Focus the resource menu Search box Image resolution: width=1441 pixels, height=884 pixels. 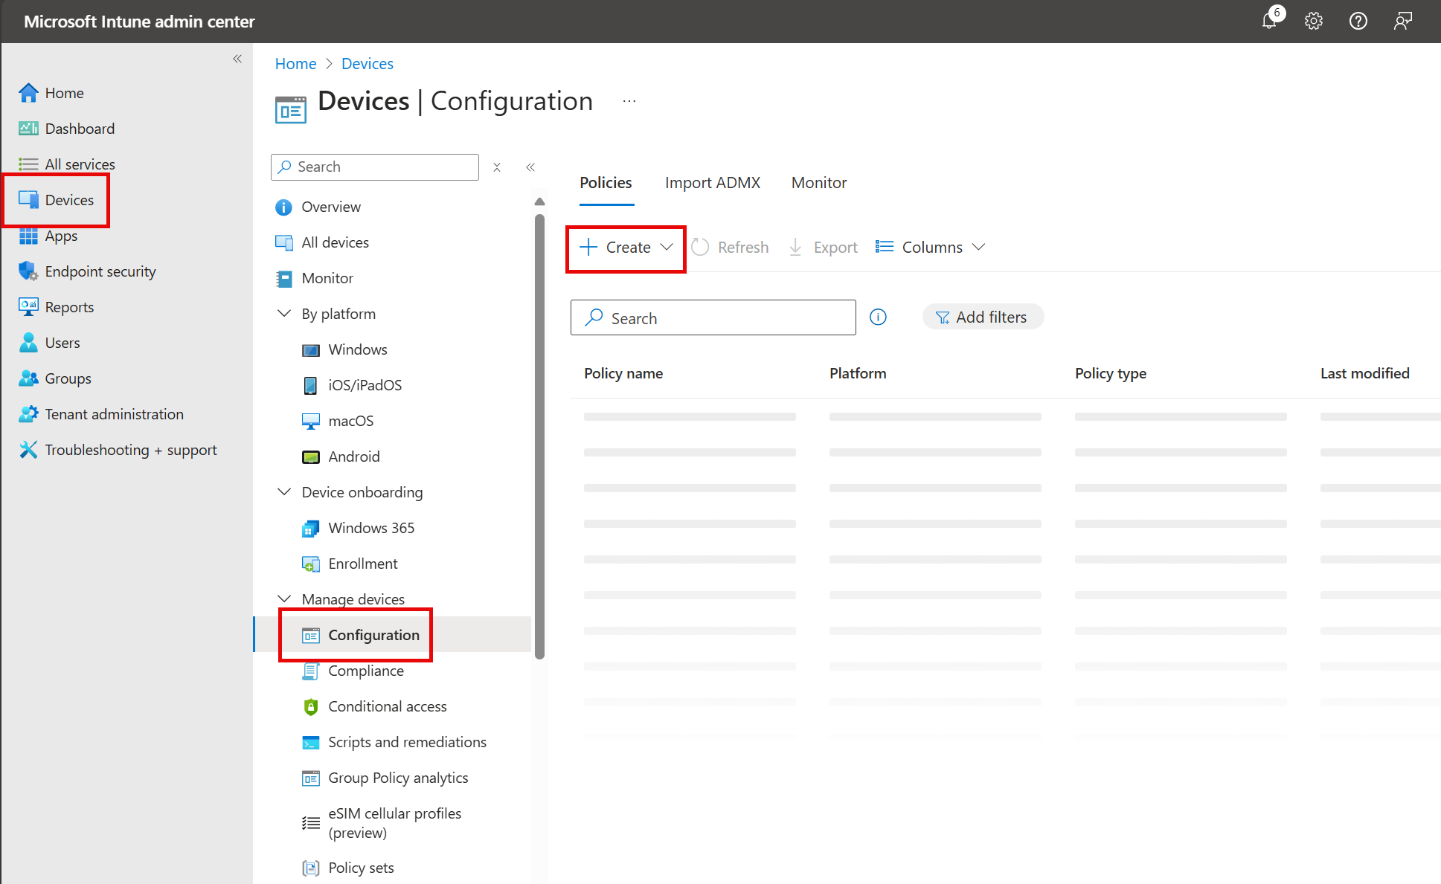click(x=375, y=167)
